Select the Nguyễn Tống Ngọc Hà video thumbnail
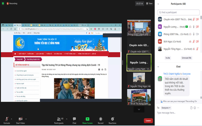 (x=139, y=80)
